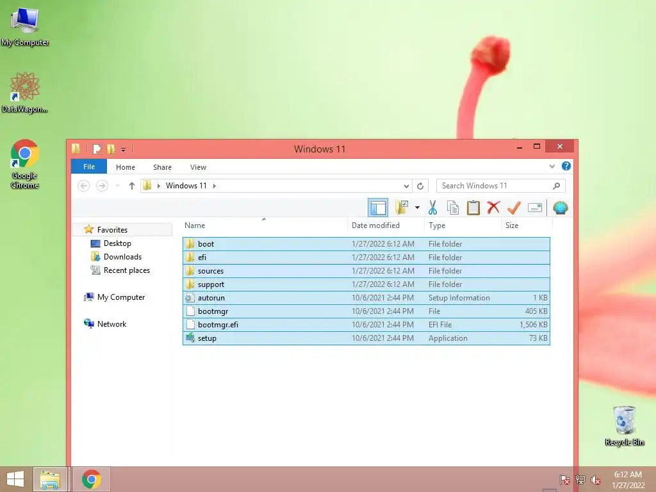656x492 pixels.
Task: Click Chrome in the taskbar
Action: 92,479
